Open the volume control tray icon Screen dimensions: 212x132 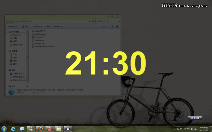(192, 129)
